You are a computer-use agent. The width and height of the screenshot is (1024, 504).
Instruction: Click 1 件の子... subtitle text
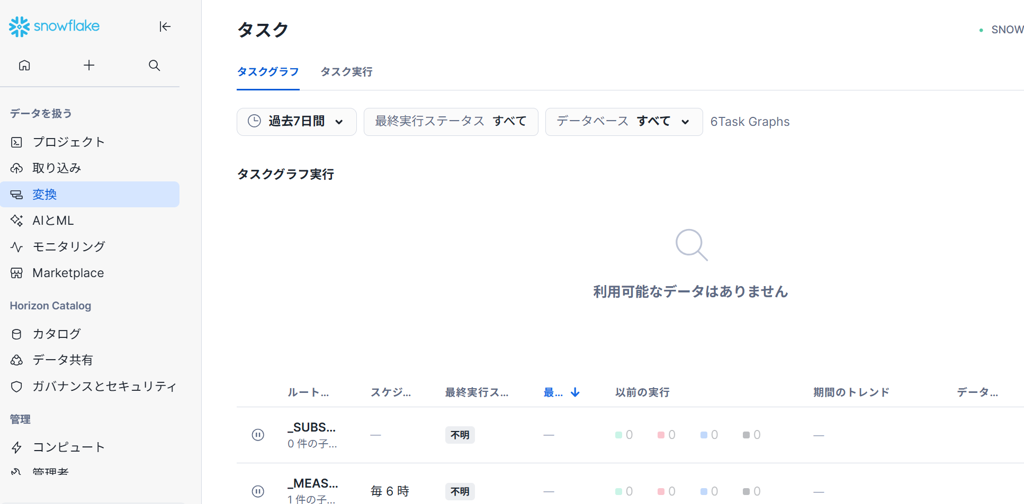click(x=311, y=499)
